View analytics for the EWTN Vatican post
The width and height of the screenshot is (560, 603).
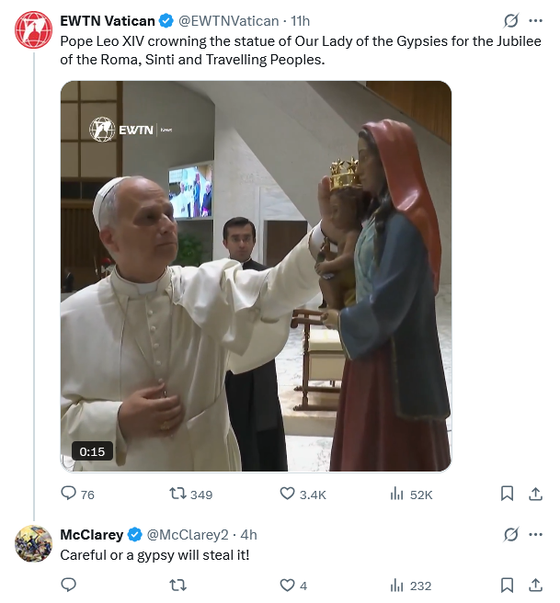coord(398,494)
